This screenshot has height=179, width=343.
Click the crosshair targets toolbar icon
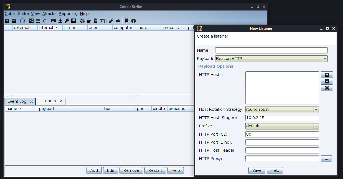click(45, 21)
